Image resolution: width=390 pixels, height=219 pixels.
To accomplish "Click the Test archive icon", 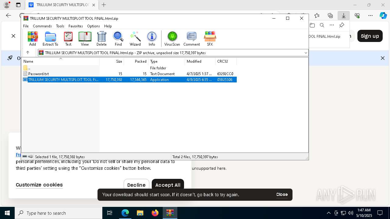I will 68,39.
